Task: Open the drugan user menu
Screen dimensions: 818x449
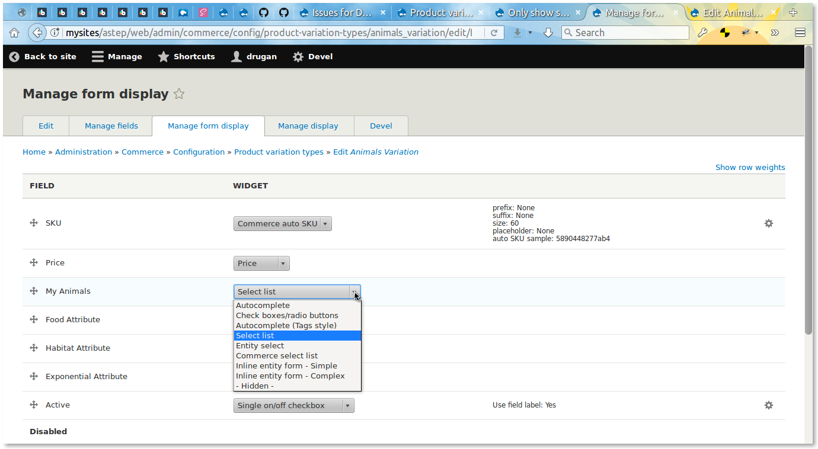Action: coord(254,56)
